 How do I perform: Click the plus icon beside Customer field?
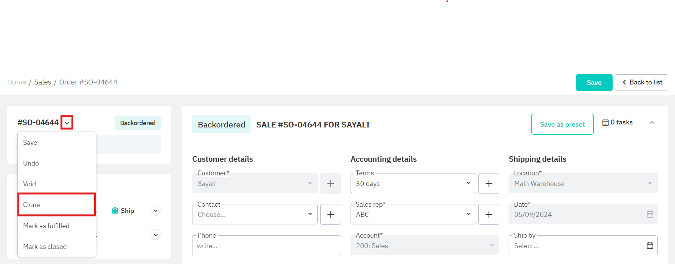(x=331, y=184)
